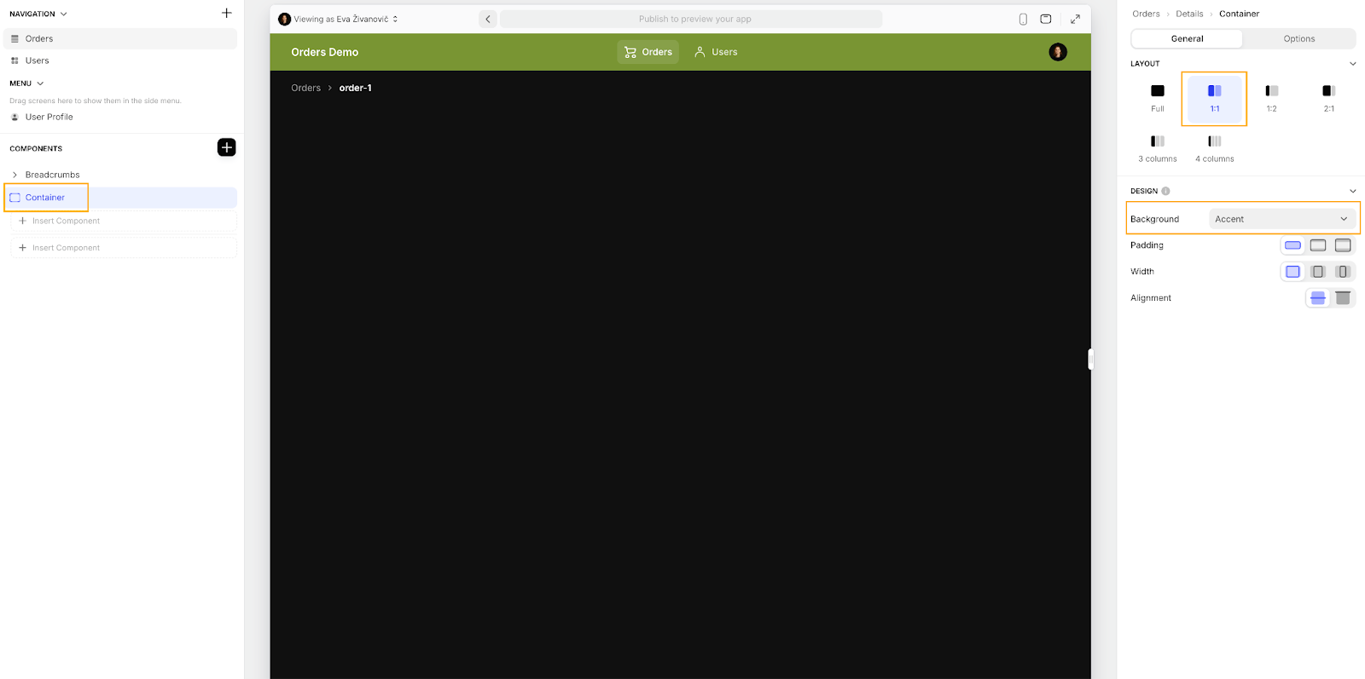Open Users tab in app header
Viewport: 1365px width, 679px height.
click(716, 52)
